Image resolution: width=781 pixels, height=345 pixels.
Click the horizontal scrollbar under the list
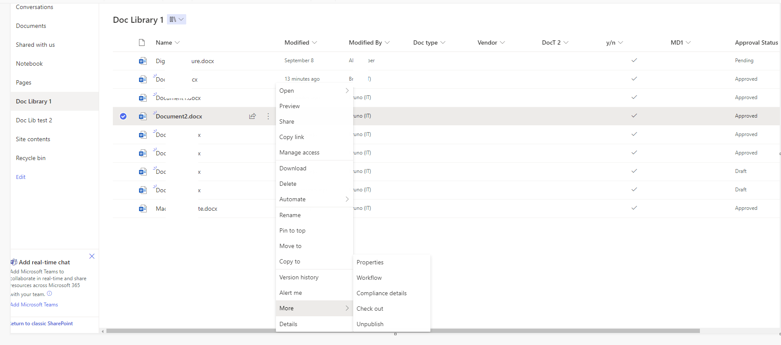[x=403, y=331]
